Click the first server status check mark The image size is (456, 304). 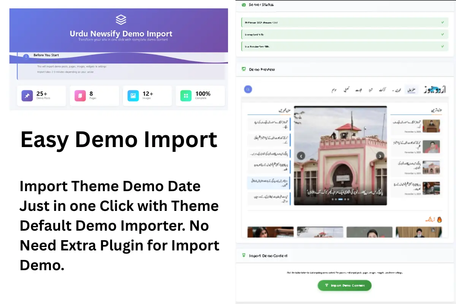point(442,22)
